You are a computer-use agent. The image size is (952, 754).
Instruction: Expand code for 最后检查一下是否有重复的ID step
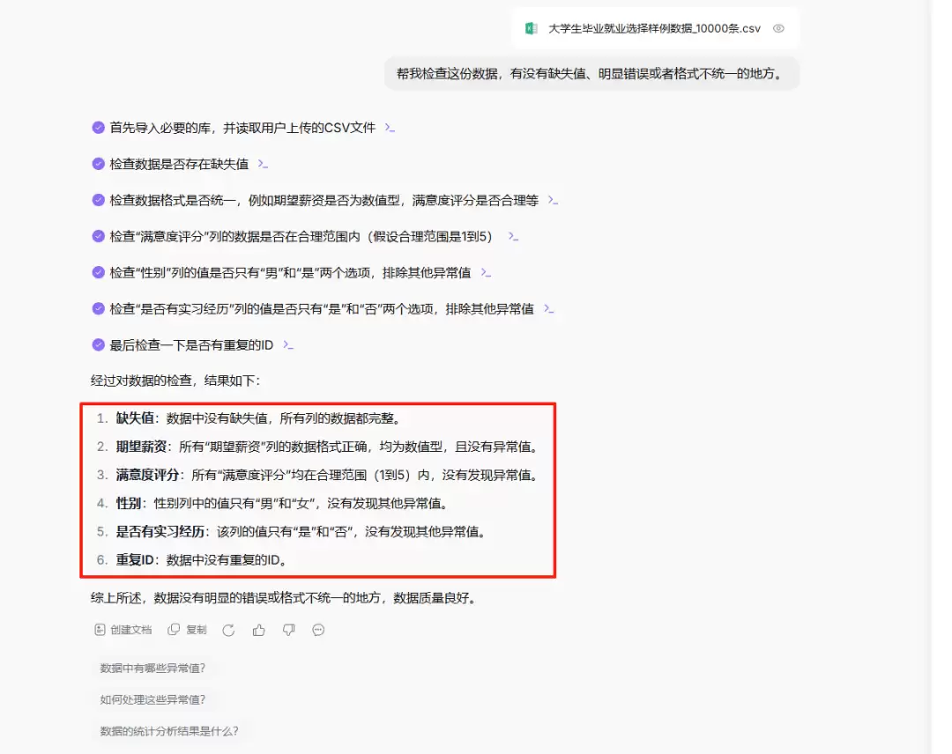[x=288, y=345]
